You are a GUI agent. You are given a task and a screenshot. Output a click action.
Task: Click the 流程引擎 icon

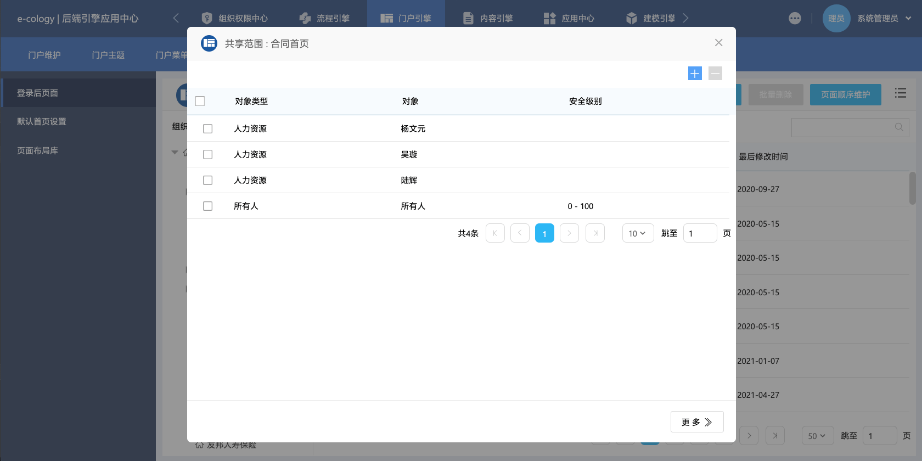305,18
